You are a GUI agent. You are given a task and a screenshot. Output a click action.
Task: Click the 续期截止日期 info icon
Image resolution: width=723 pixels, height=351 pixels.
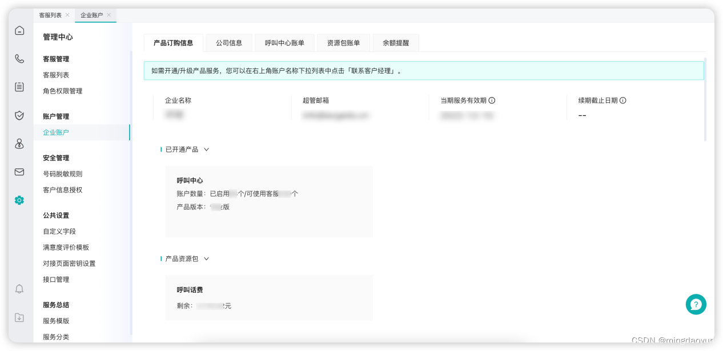click(622, 100)
